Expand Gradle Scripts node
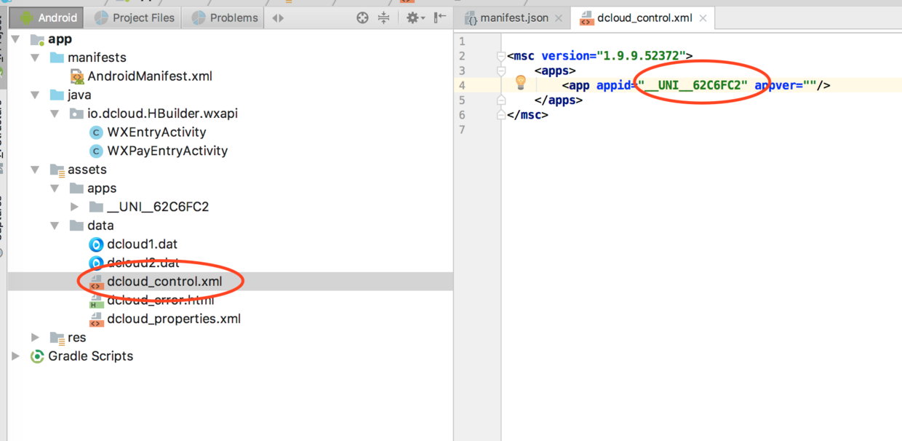This screenshot has width=902, height=441. [15, 356]
